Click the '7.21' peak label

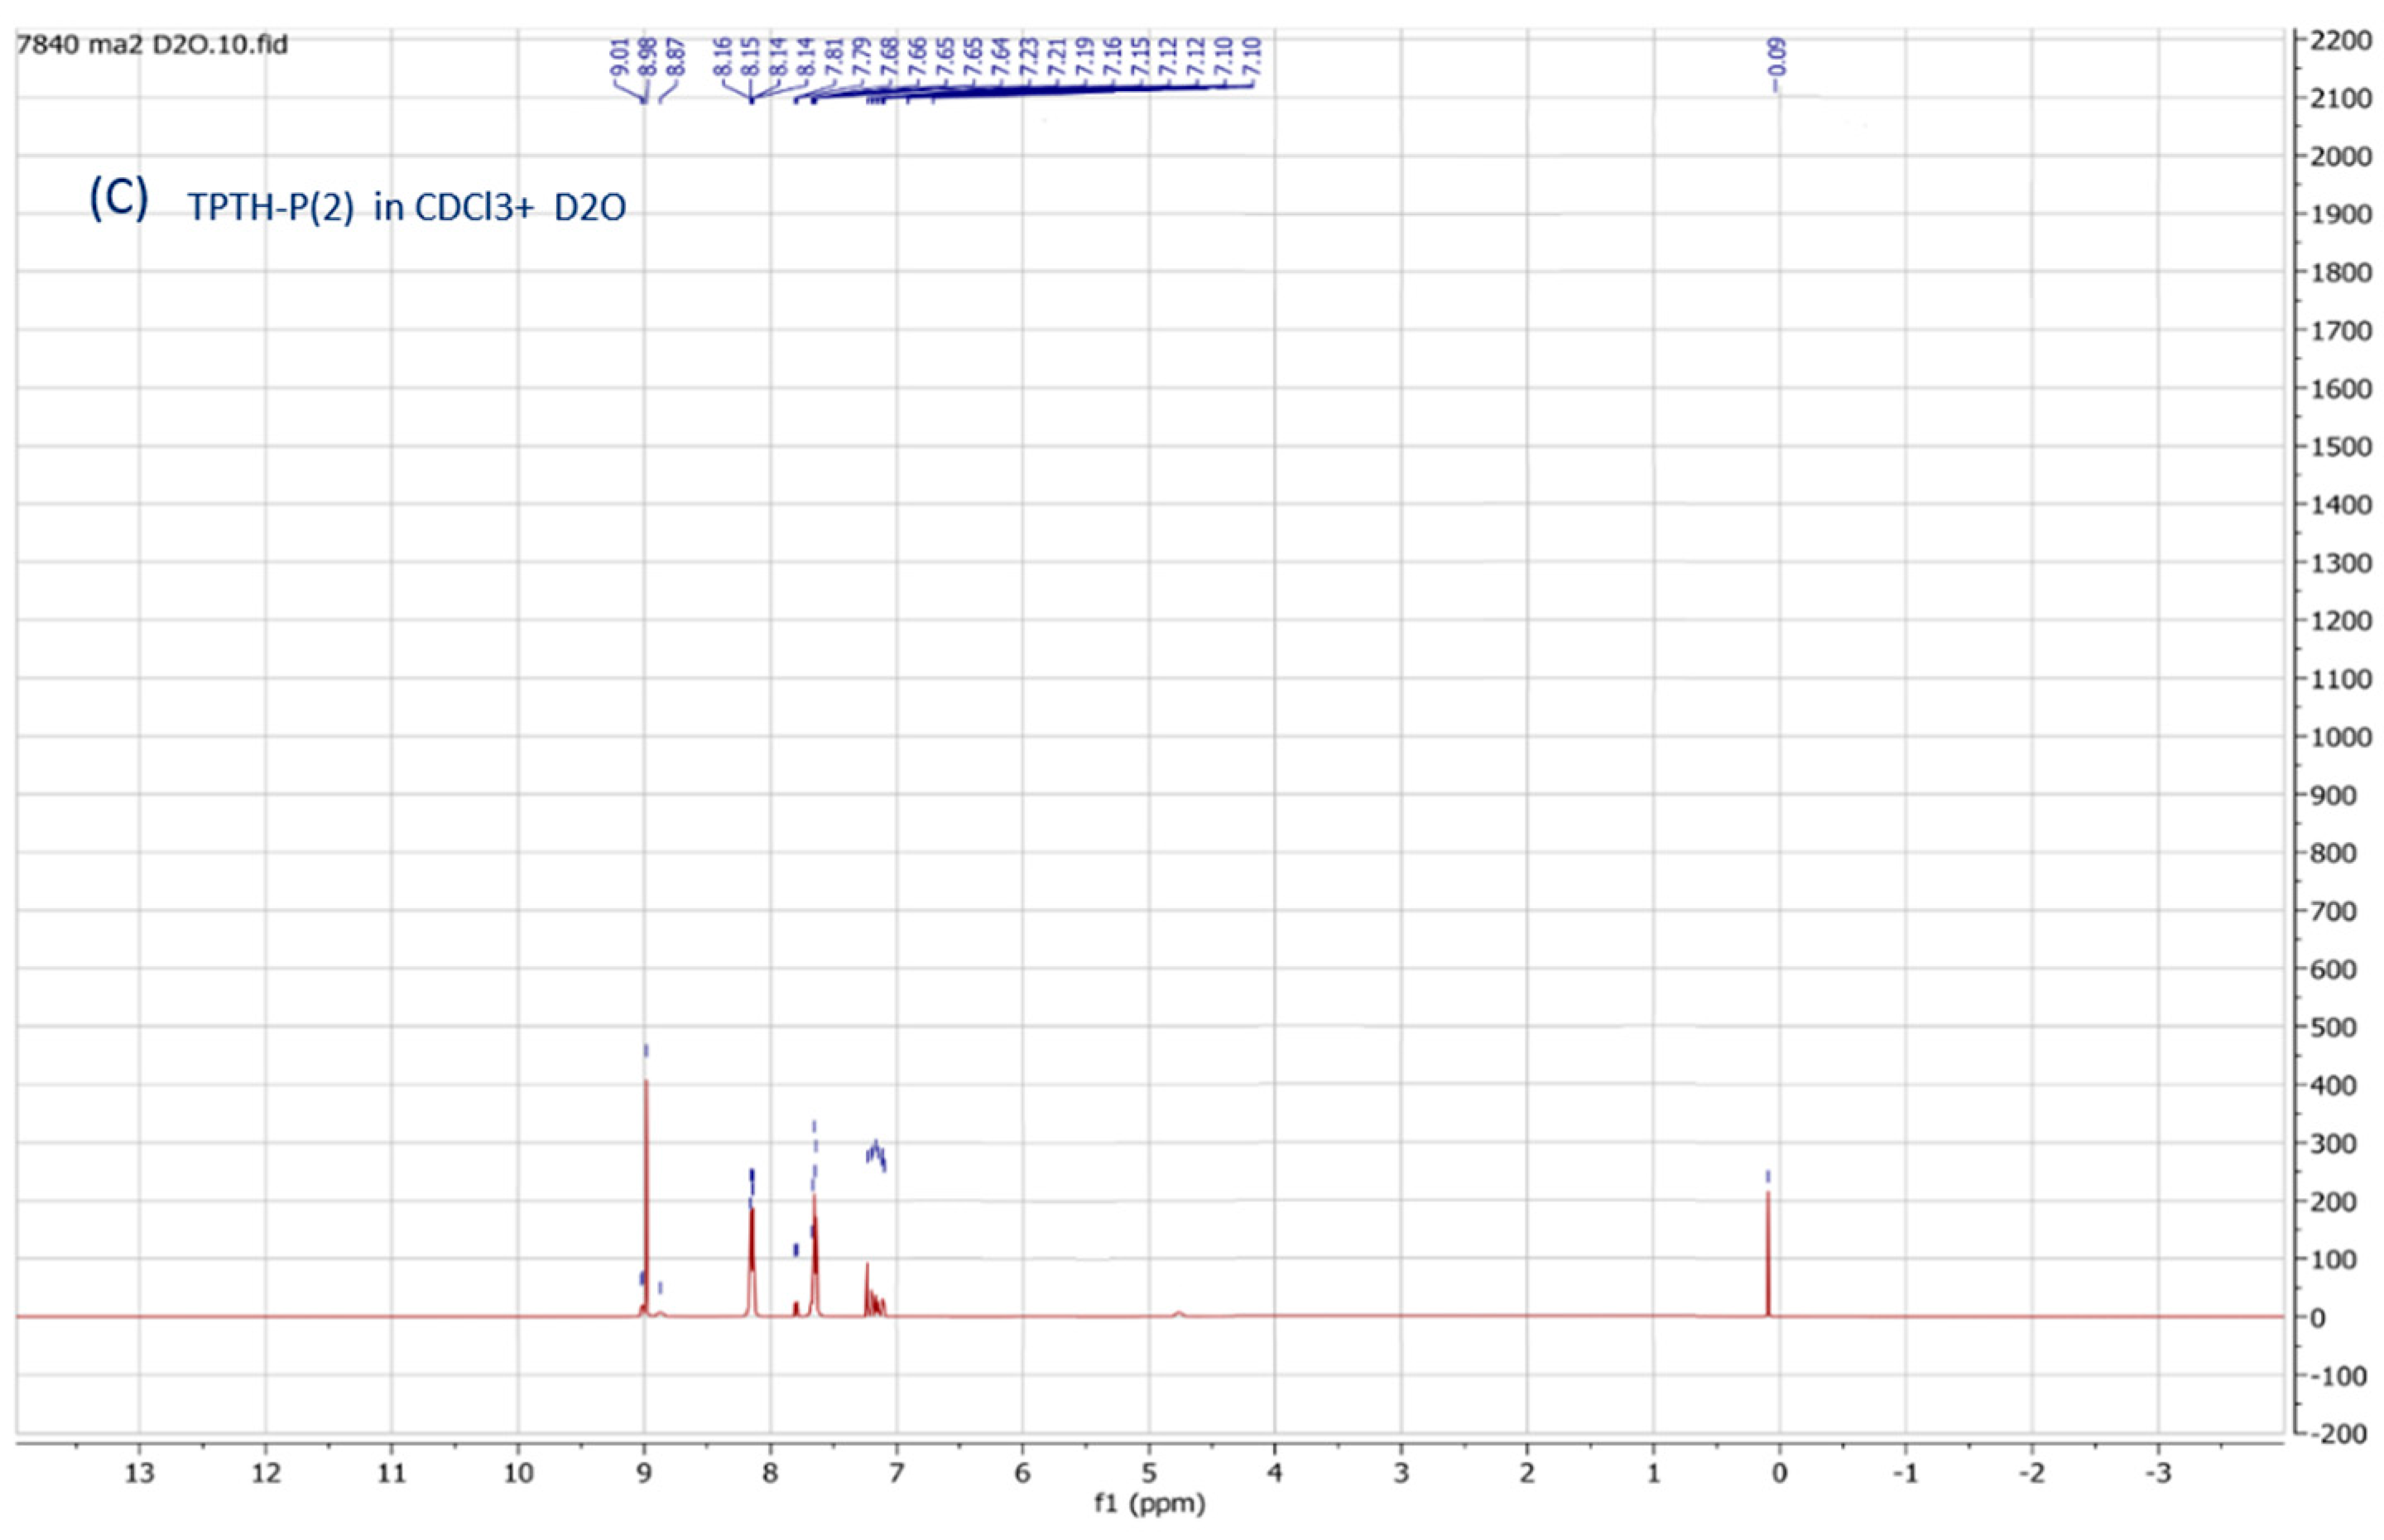[x=1058, y=57]
